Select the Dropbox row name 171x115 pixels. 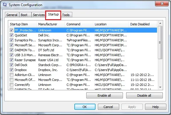(21, 70)
